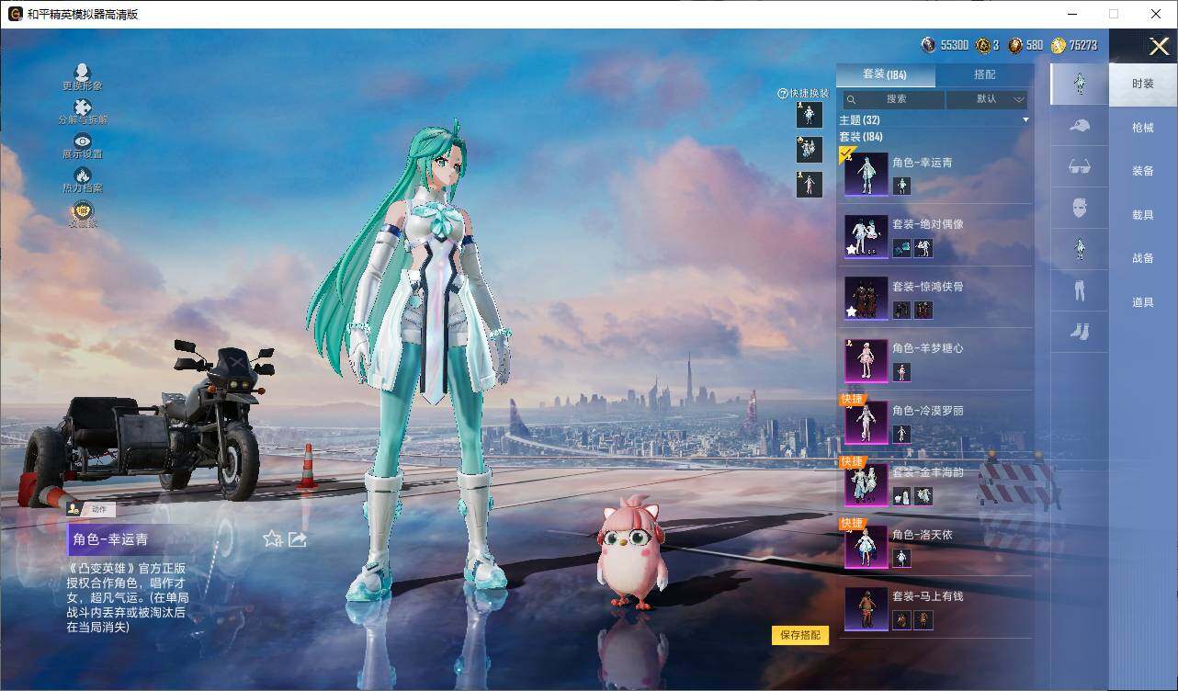Image resolution: width=1178 pixels, height=691 pixels.
Task: Select the 套装-绝对偶像 outfit thumbnail
Action: point(867,236)
